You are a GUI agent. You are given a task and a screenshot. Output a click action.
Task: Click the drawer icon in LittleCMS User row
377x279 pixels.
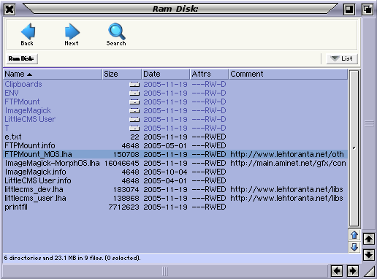(134, 120)
